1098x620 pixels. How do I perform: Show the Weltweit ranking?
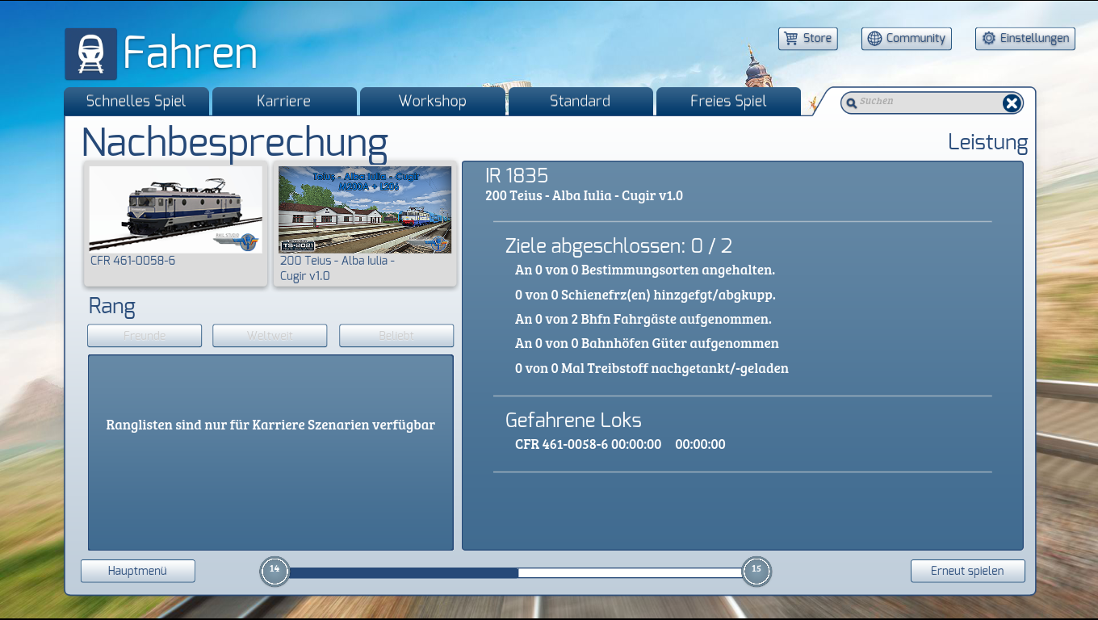coord(270,336)
